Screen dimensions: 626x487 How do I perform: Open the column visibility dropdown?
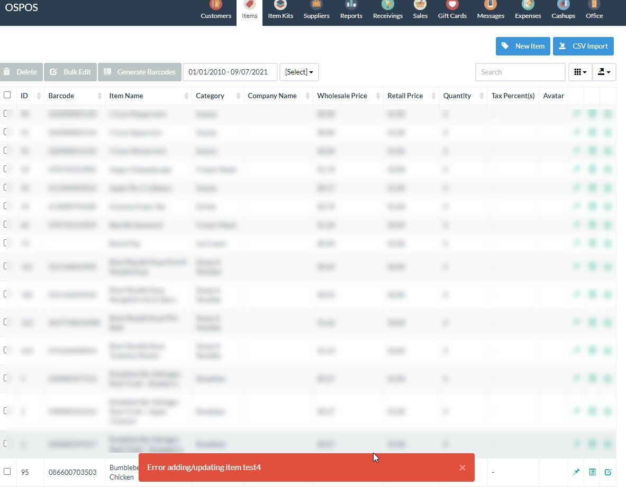[580, 72]
